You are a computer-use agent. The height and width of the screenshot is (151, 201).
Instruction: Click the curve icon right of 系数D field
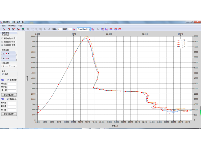[74, 29]
